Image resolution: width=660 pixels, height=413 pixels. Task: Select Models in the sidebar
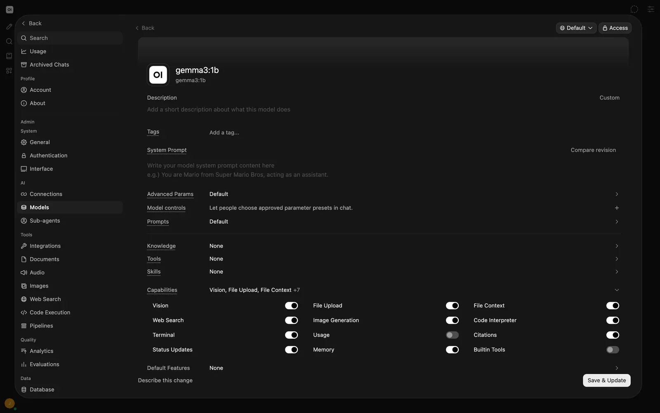70,207
